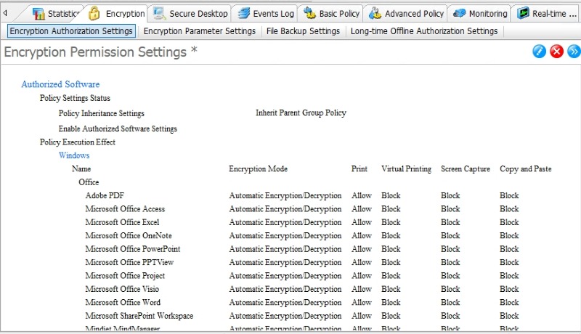Click Encryption Permission Settings page title
The image size is (581, 334).
click(100, 52)
